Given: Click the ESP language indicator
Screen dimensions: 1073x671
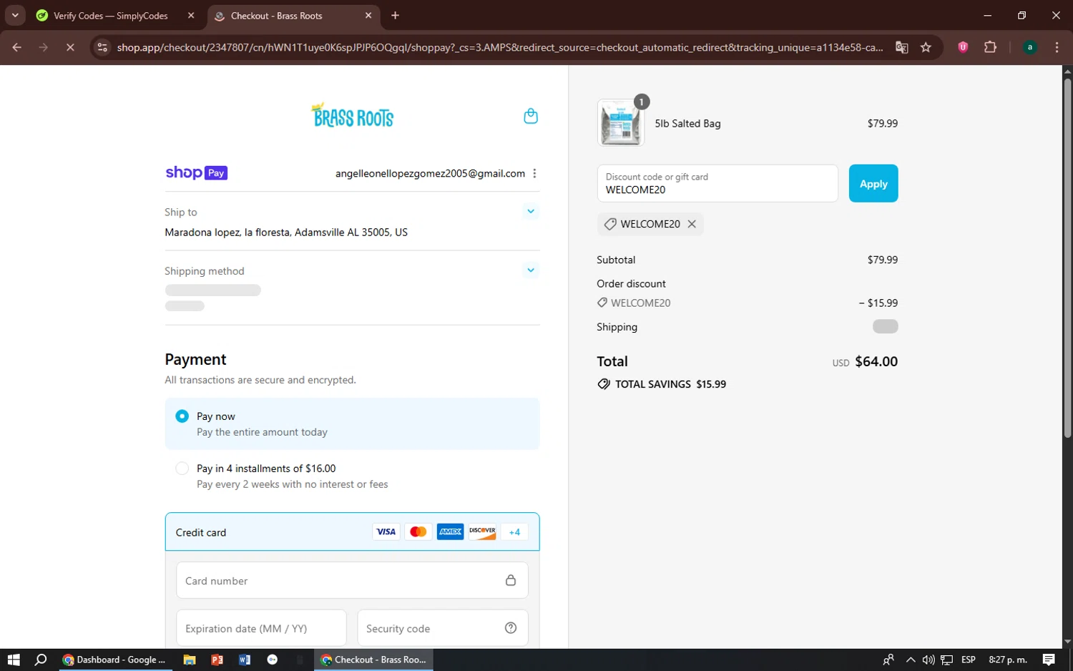Looking at the screenshot, I should 968,660.
